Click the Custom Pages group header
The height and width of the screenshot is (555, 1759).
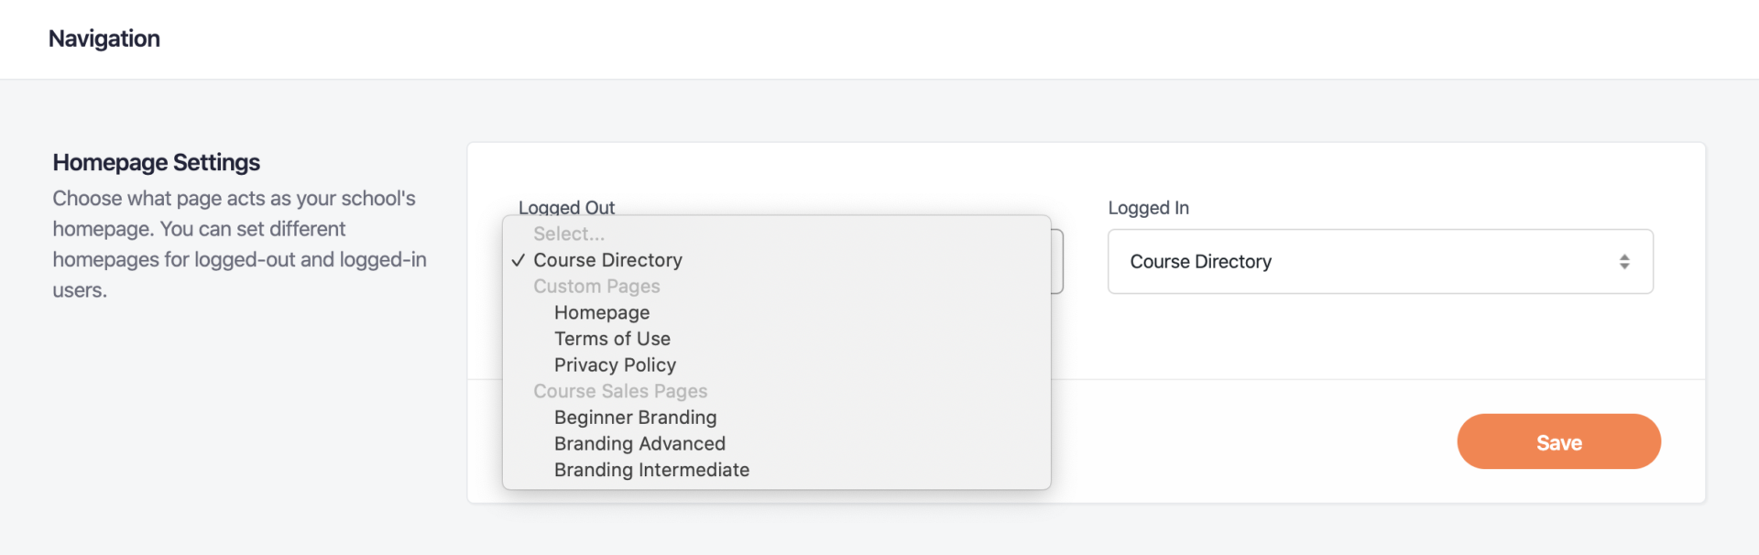click(595, 287)
